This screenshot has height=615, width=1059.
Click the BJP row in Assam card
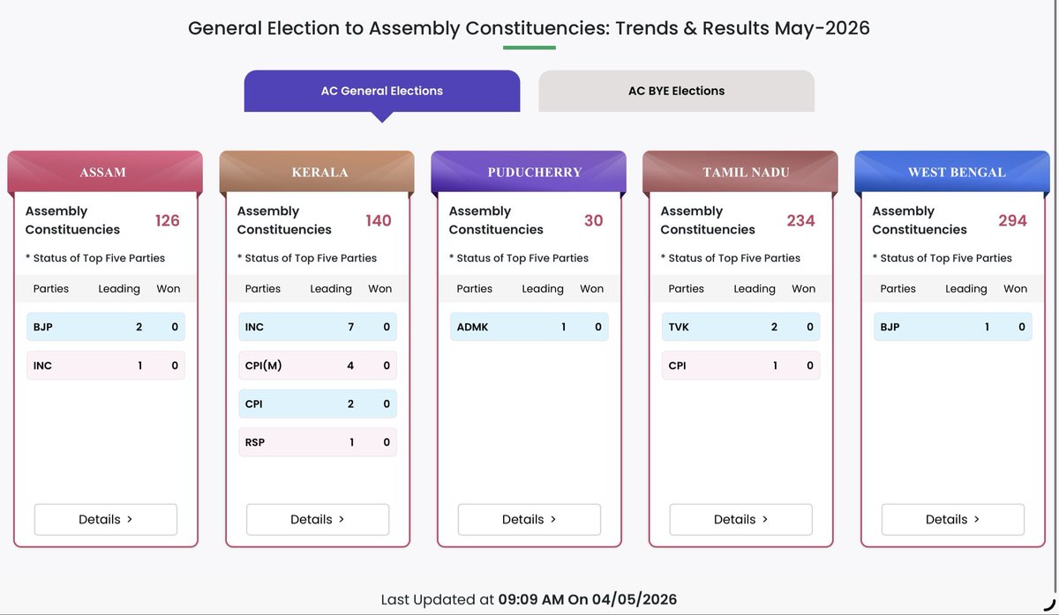point(106,327)
